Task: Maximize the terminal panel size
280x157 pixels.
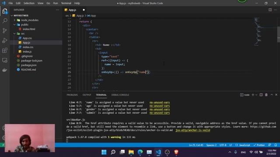Action: 271,95
